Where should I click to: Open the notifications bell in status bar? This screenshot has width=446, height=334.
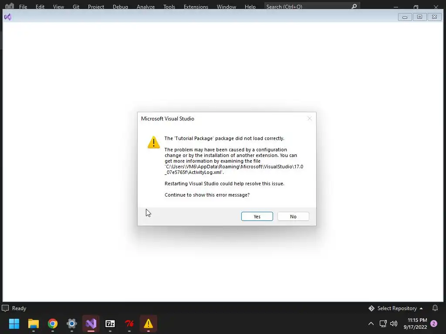pos(435,308)
